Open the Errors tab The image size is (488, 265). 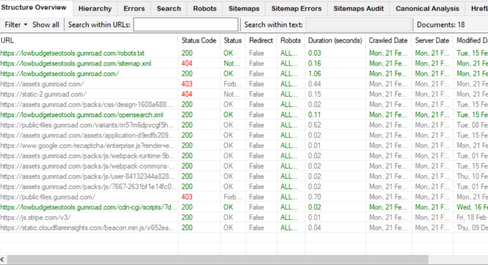coord(134,8)
